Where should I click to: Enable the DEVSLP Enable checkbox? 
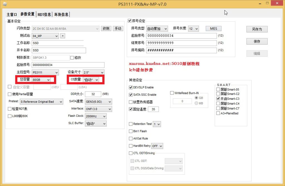tap(131, 87)
